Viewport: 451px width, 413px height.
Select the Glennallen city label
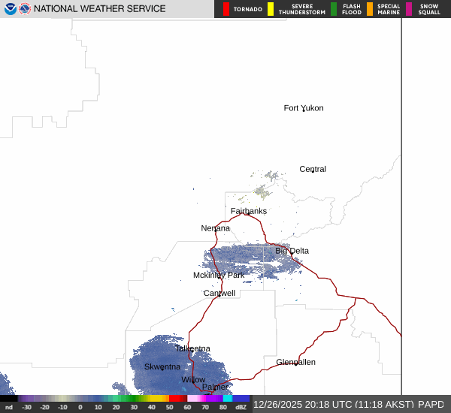click(295, 362)
